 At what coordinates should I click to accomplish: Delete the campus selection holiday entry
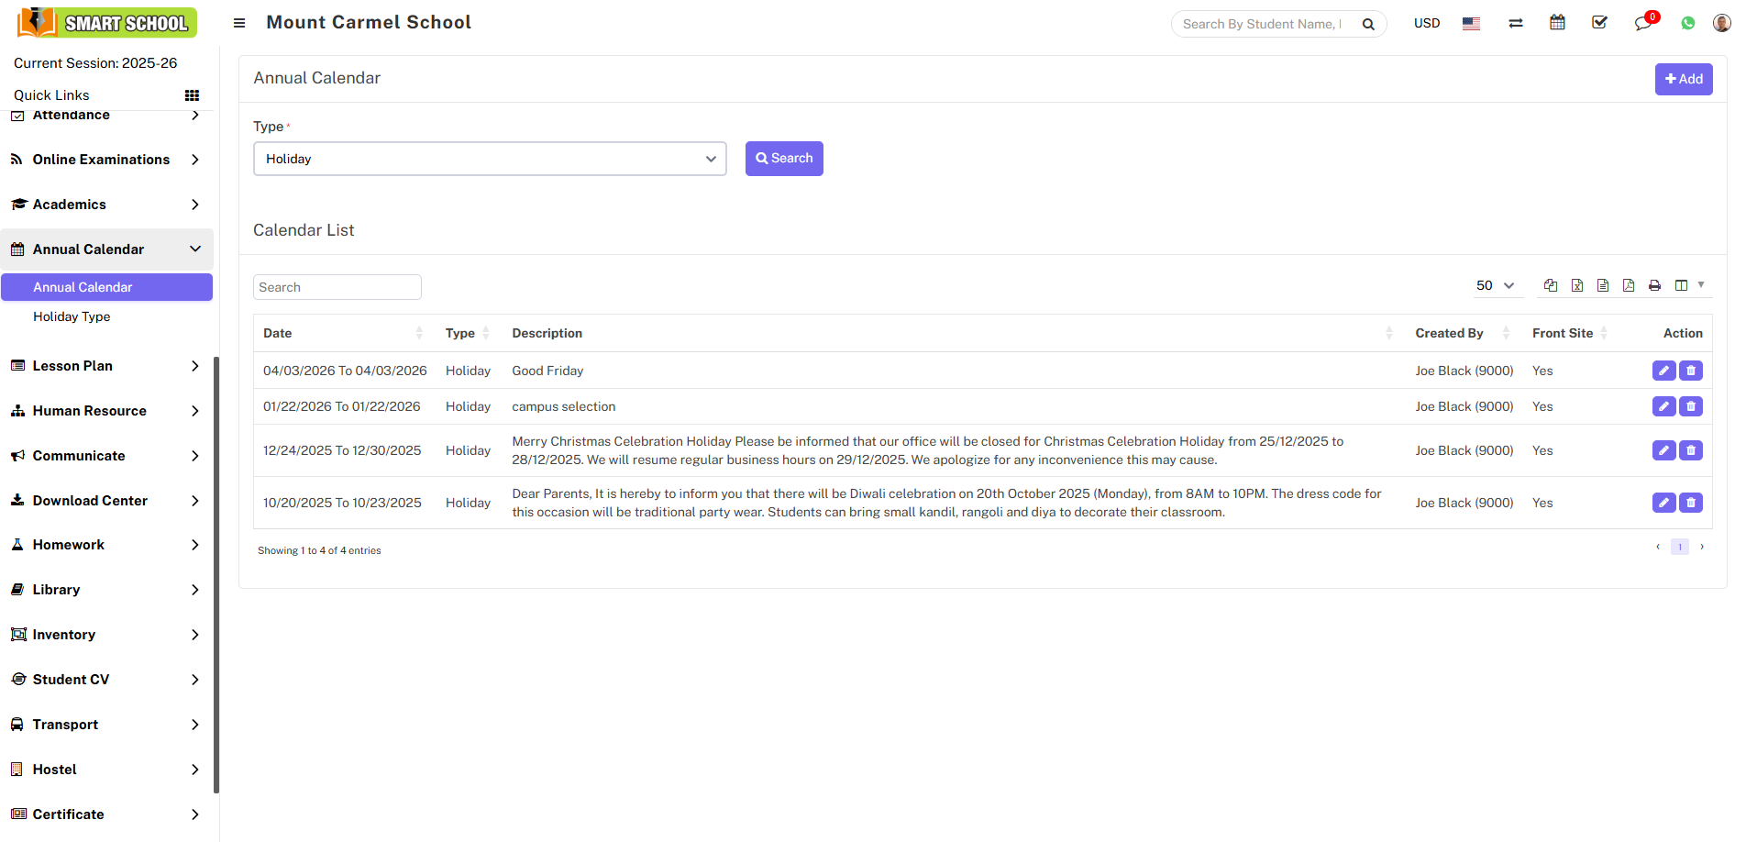tap(1691, 406)
